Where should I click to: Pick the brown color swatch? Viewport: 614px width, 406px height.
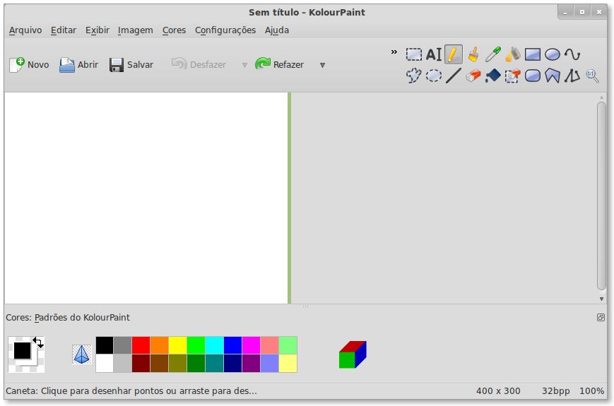point(160,364)
